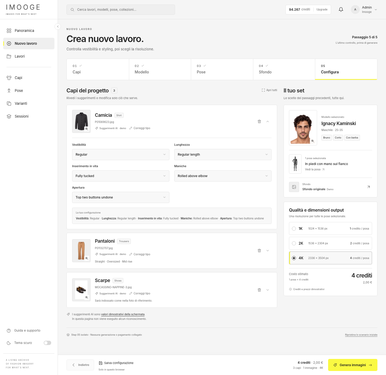386x375 pixels.
Task: Collapse the sidebar with the chevron button
Action: coord(58,27)
